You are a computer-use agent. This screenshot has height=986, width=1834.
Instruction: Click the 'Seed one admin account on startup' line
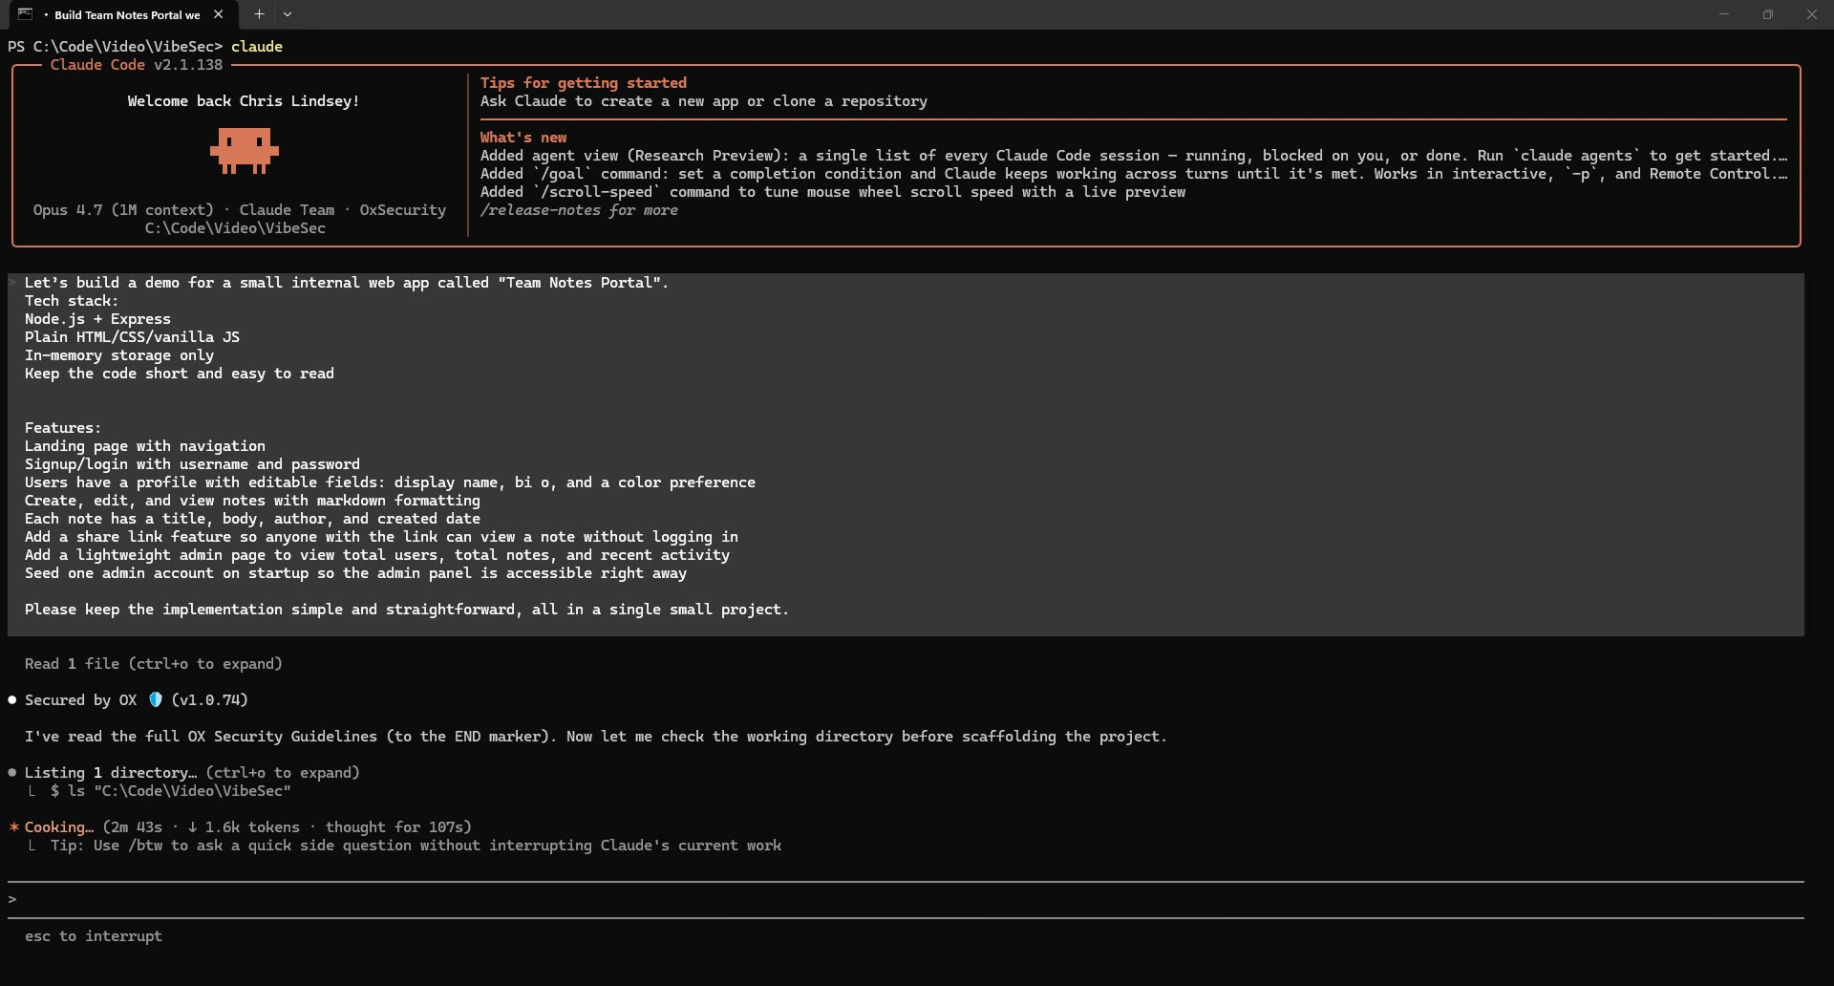pos(355,573)
